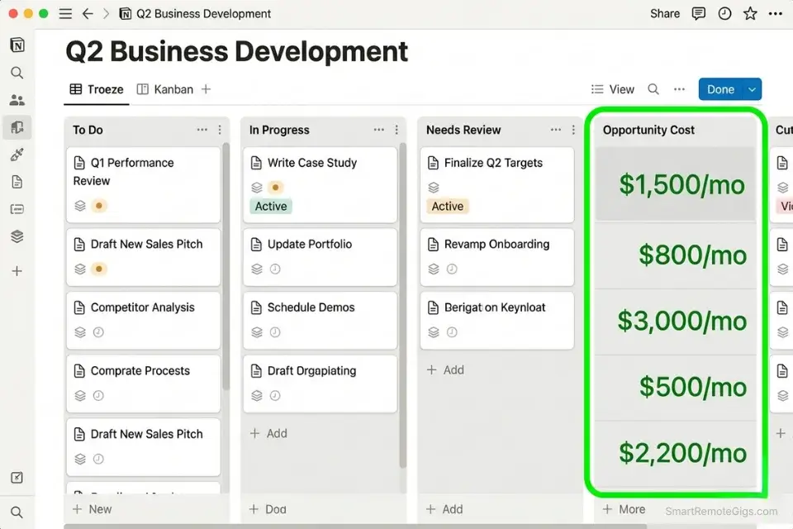Open the bottom sidebar search icon

[17, 512]
